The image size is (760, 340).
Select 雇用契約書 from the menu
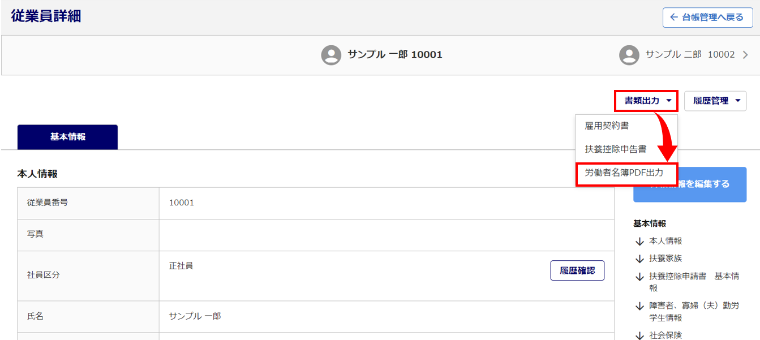click(x=607, y=126)
